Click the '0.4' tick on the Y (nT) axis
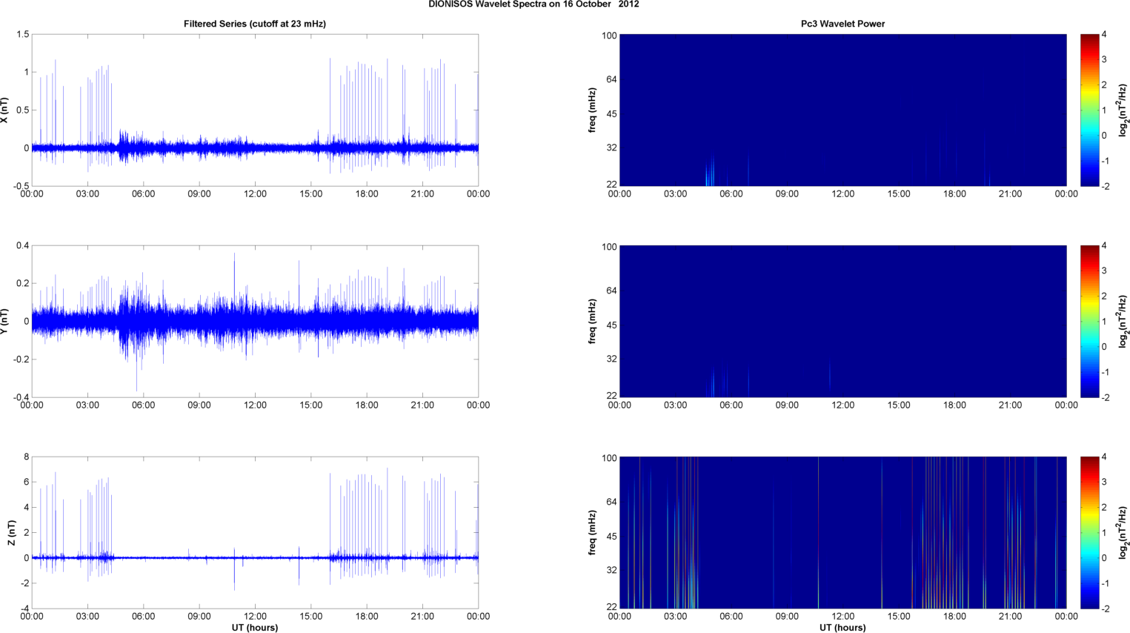The width and height of the screenshot is (1130, 633). pyautogui.click(x=22, y=246)
